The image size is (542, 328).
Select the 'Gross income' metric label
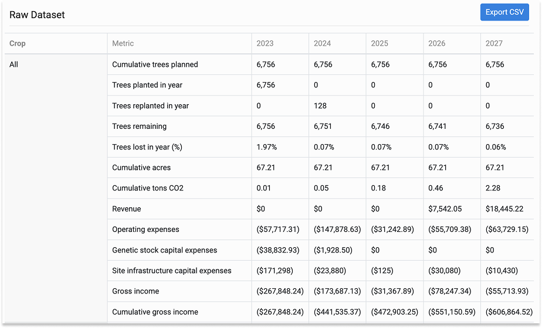(135, 292)
